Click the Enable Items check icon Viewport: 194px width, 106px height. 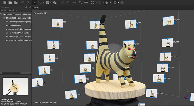(10, 10)
